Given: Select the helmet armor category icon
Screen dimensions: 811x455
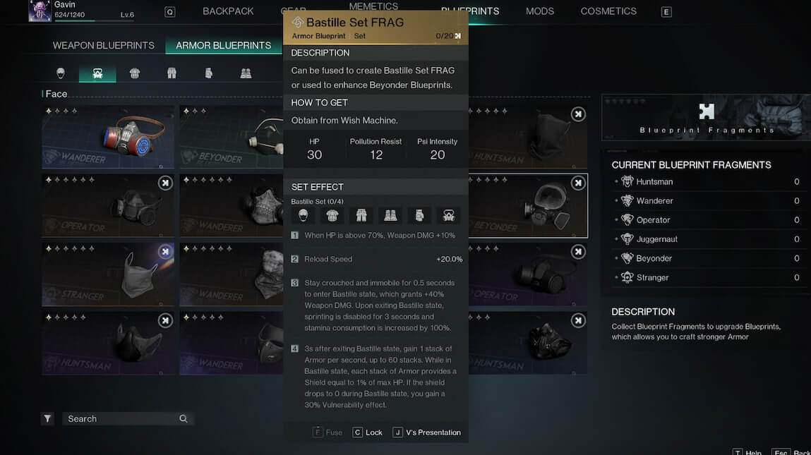Looking at the screenshot, I should click(61, 73).
